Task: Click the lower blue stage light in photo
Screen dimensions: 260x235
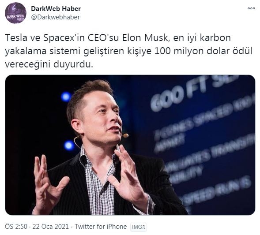Action: 69,145
